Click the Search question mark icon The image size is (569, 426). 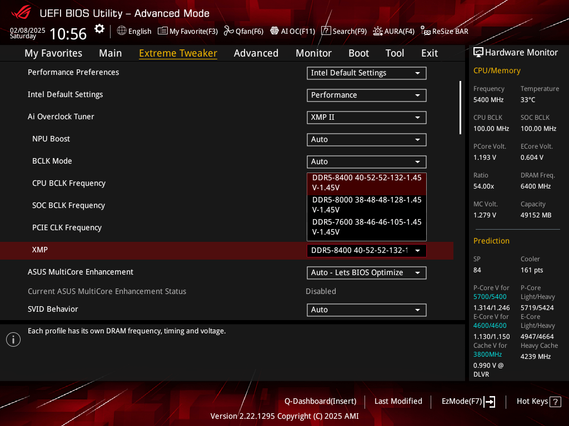pos(326,31)
